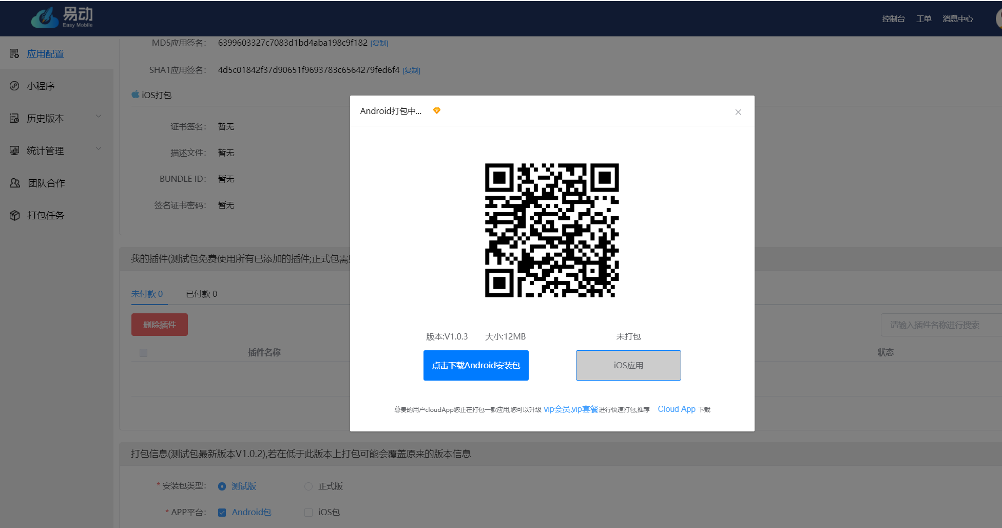Open the vip会员 link
1002x528 pixels.
[557, 409]
